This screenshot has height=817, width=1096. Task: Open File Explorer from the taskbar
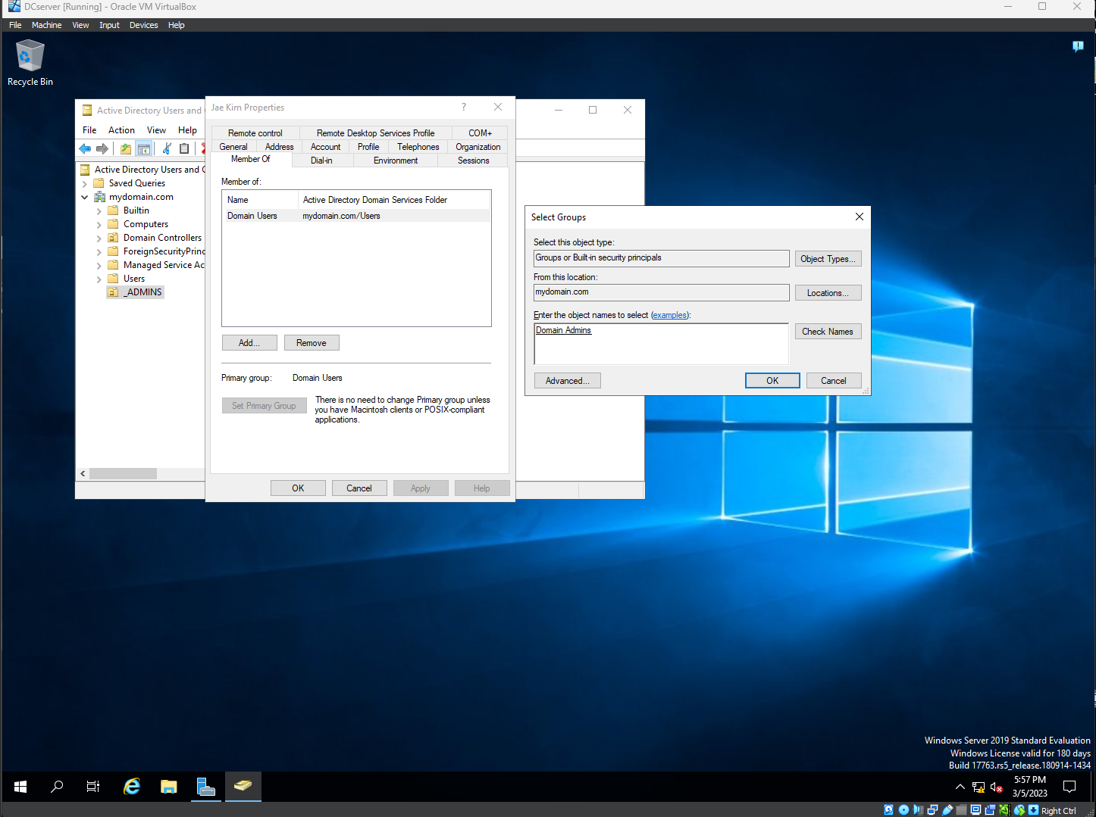(168, 787)
